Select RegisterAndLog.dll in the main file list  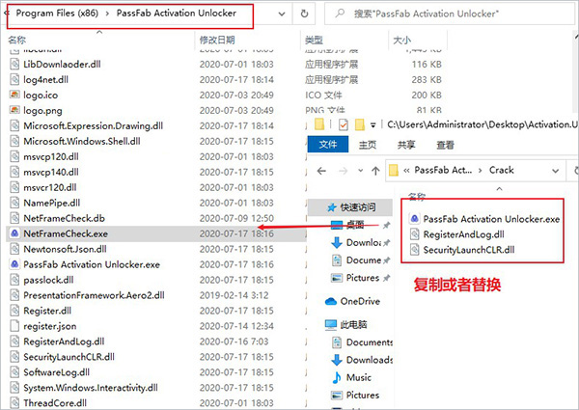pos(64,342)
